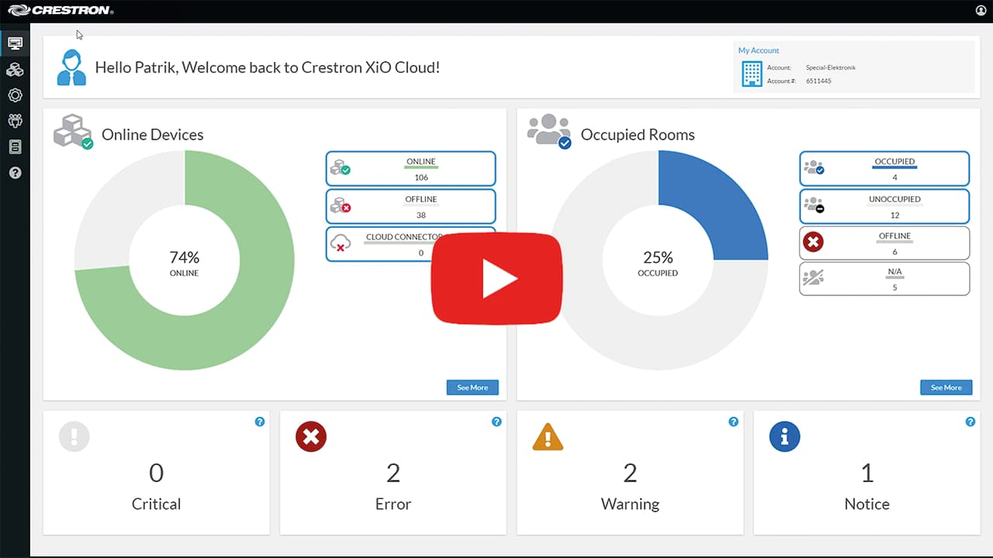Select the ONLINE 106 devices card
The image size is (993, 558).
[x=410, y=170]
